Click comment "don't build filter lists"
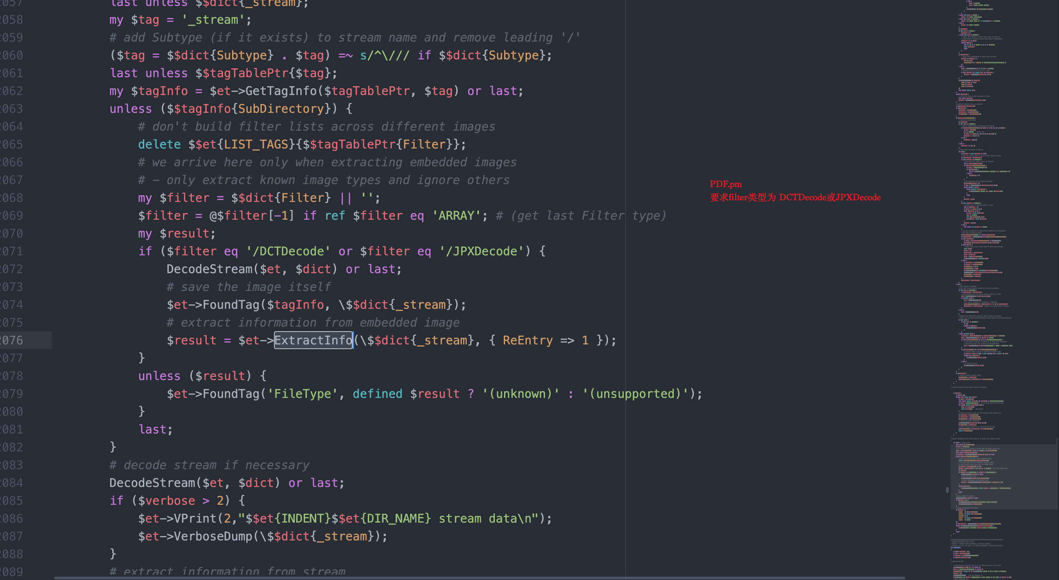 pyautogui.click(x=317, y=126)
